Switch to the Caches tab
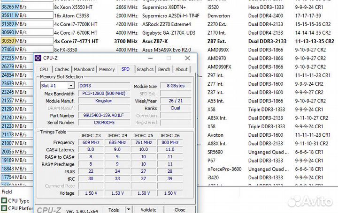Image resolution: width=338 pixels, height=213 pixels. 61,69
